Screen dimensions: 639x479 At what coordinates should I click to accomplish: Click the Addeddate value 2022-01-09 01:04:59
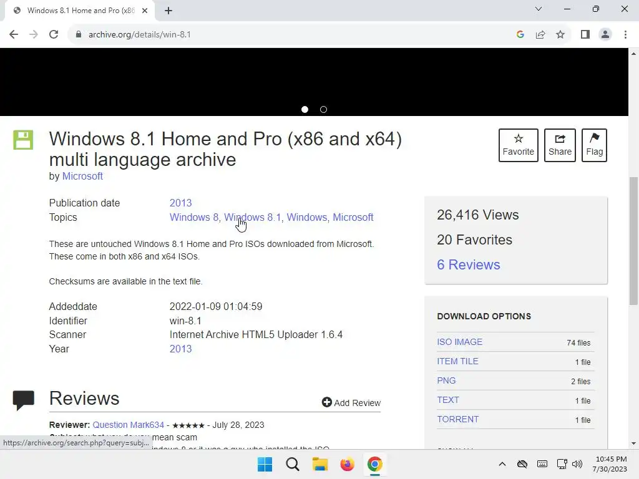(216, 307)
